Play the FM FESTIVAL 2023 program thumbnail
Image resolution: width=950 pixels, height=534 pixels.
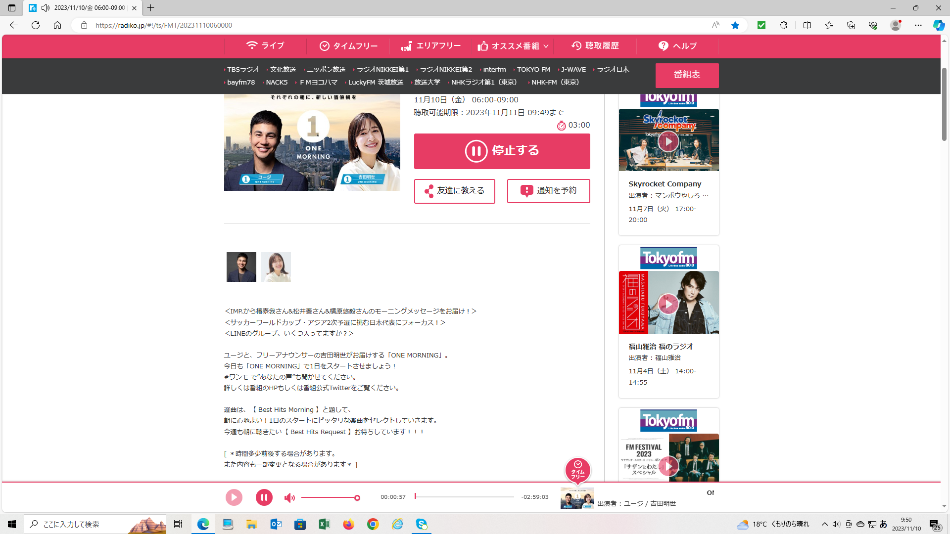click(668, 466)
